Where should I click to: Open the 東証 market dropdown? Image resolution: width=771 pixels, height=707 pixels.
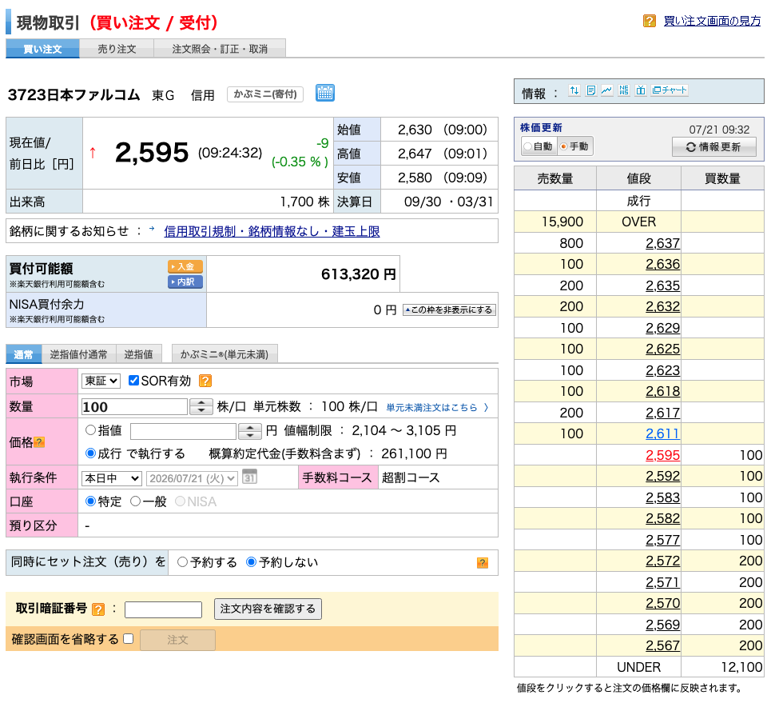tap(101, 381)
